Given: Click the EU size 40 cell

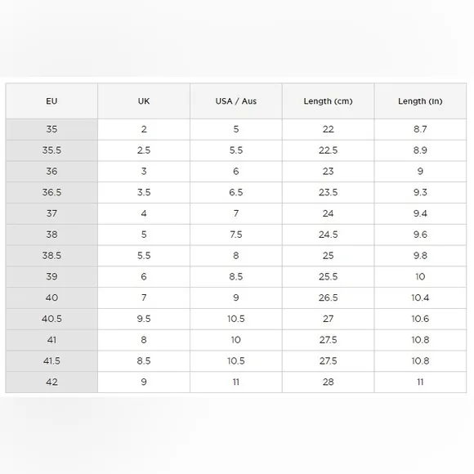Looking at the screenshot, I should 51,297.
